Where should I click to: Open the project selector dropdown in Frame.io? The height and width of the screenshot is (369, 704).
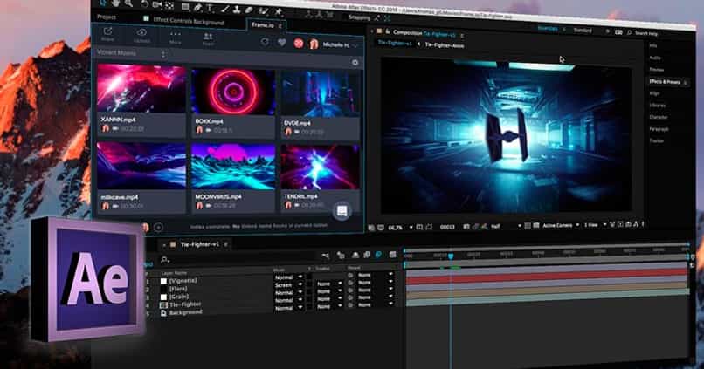132,53
